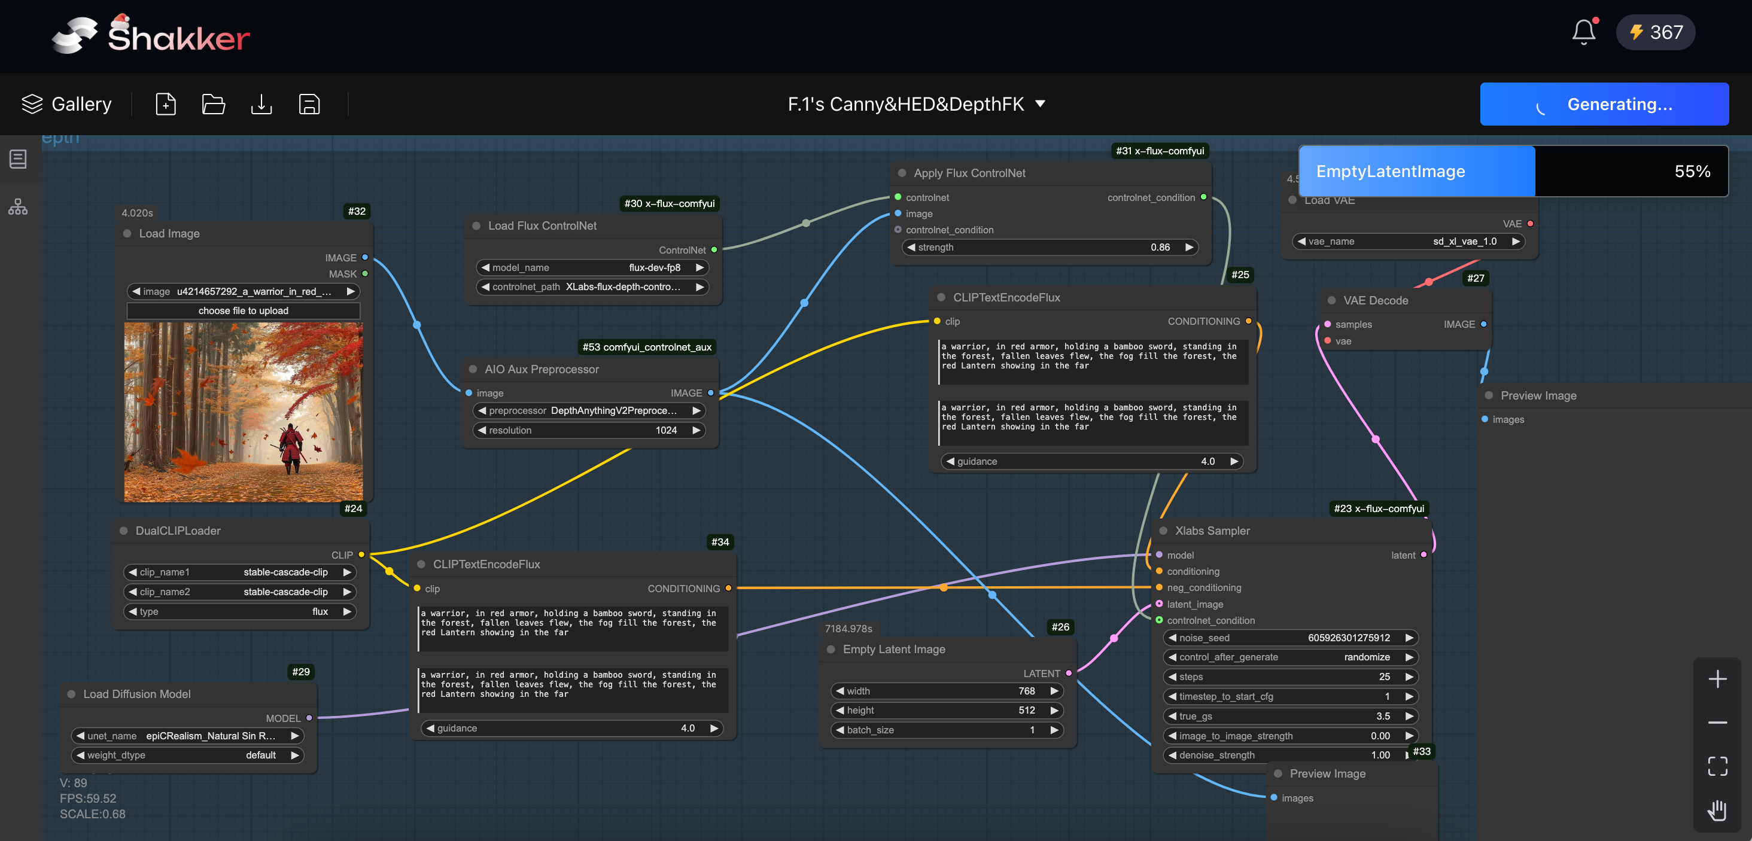Click the download workflow icon
Image resolution: width=1752 pixels, height=841 pixels.
click(261, 104)
